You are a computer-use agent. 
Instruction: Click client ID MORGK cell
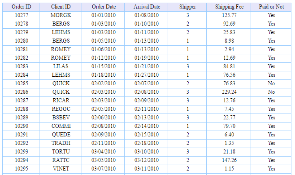[61, 15]
